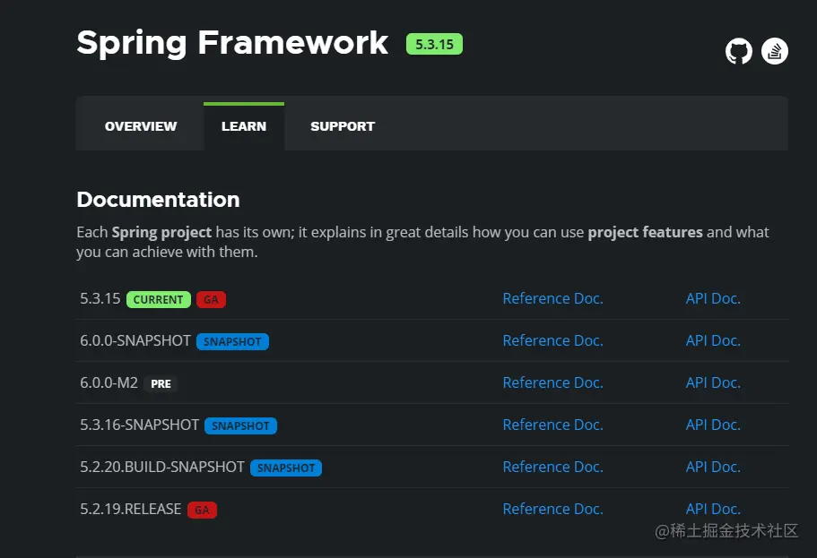The image size is (817, 558).
Task: Click the 5.3.15 version badge beside title
Action: pos(434,44)
